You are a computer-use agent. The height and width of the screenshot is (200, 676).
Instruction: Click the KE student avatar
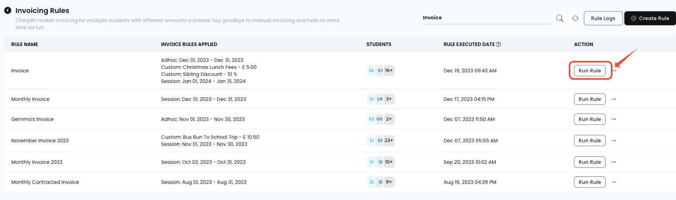click(371, 119)
